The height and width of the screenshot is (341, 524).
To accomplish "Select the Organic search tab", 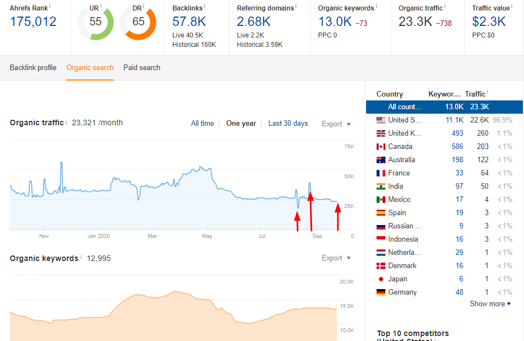I will point(90,67).
